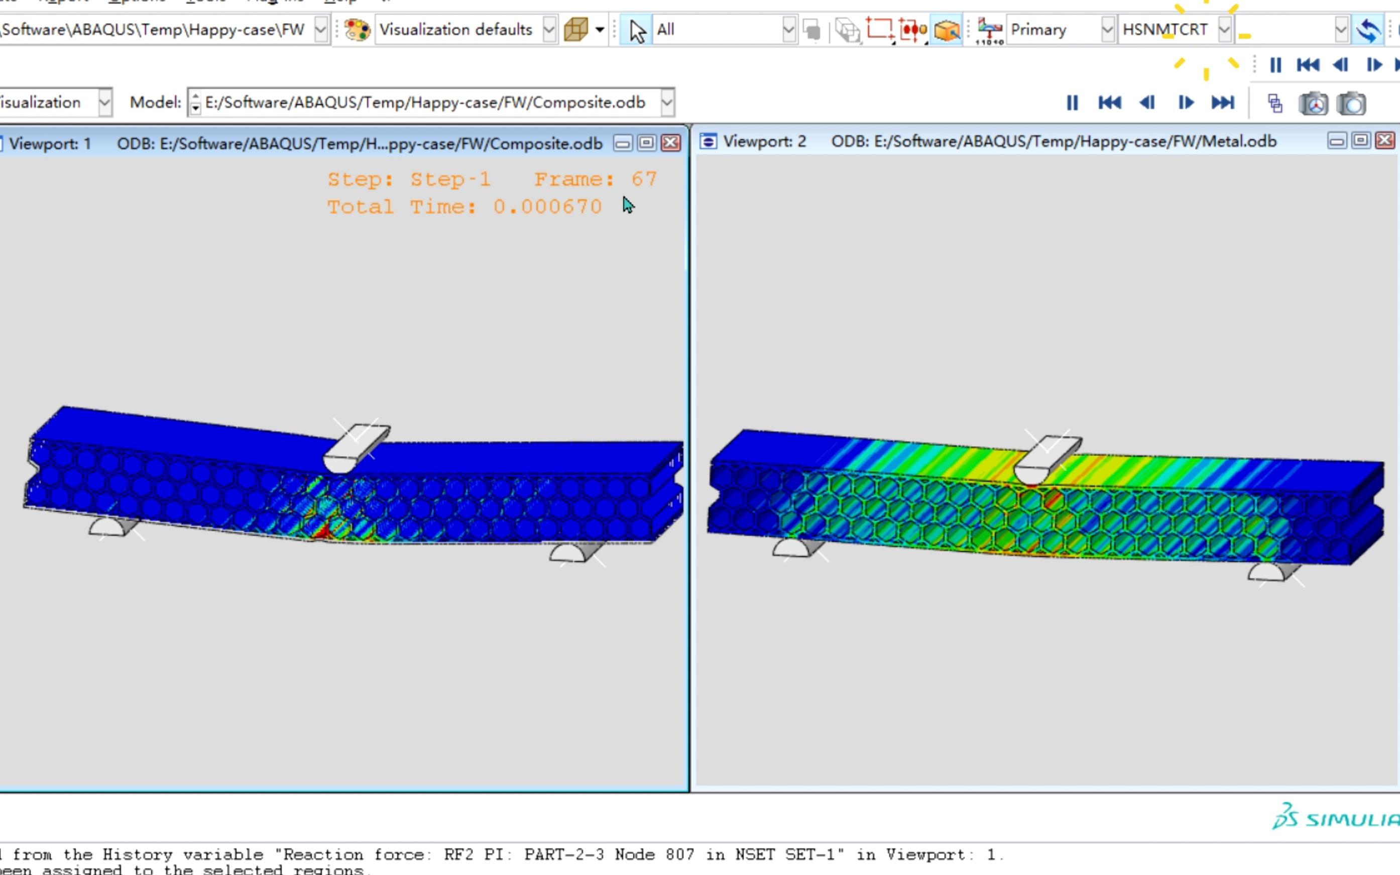Activate the View Cut tool icon

pos(881,29)
